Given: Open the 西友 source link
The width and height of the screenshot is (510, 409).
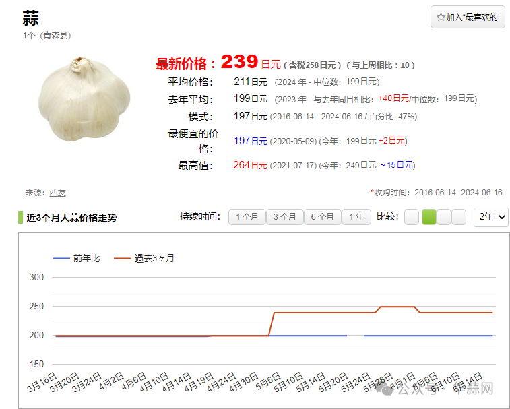Looking at the screenshot, I should click(57, 193).
